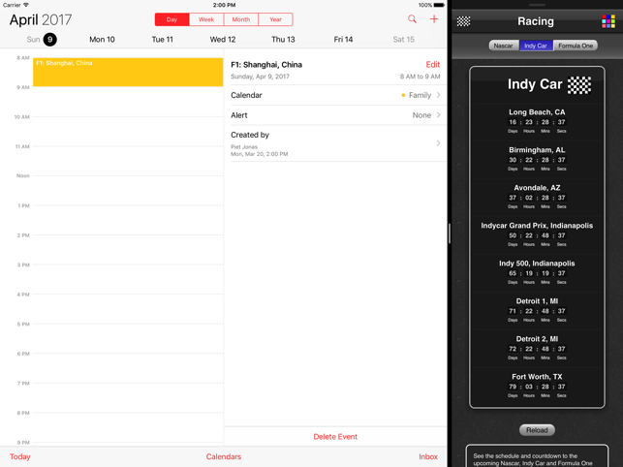
Task: Select Wed 12 in week strip
Action: [223, 40]
